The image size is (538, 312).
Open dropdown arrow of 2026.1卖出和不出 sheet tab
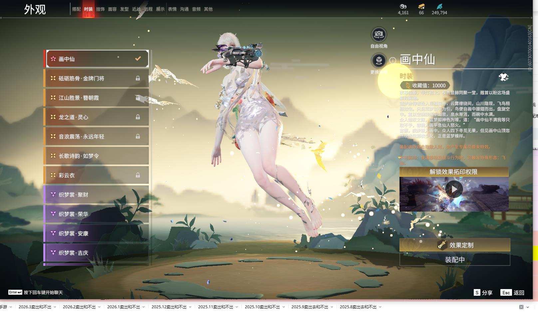point(143,307)
